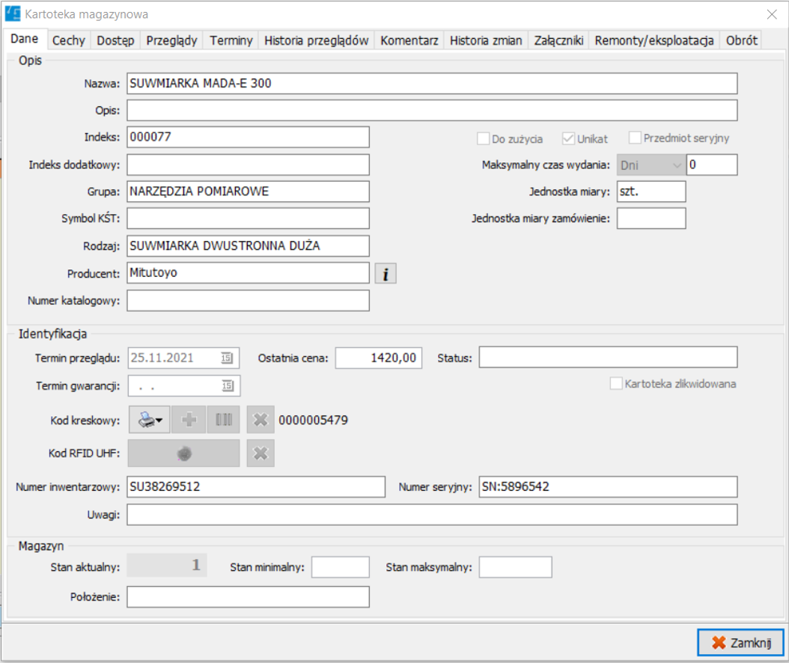Viewport: 789px width, 663px height.
Task: Click the add barcode plus icon
Action: pyautogui.click(x=189, y=421)
